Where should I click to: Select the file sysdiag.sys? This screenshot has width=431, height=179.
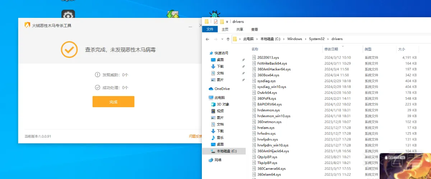pos(266,81)
